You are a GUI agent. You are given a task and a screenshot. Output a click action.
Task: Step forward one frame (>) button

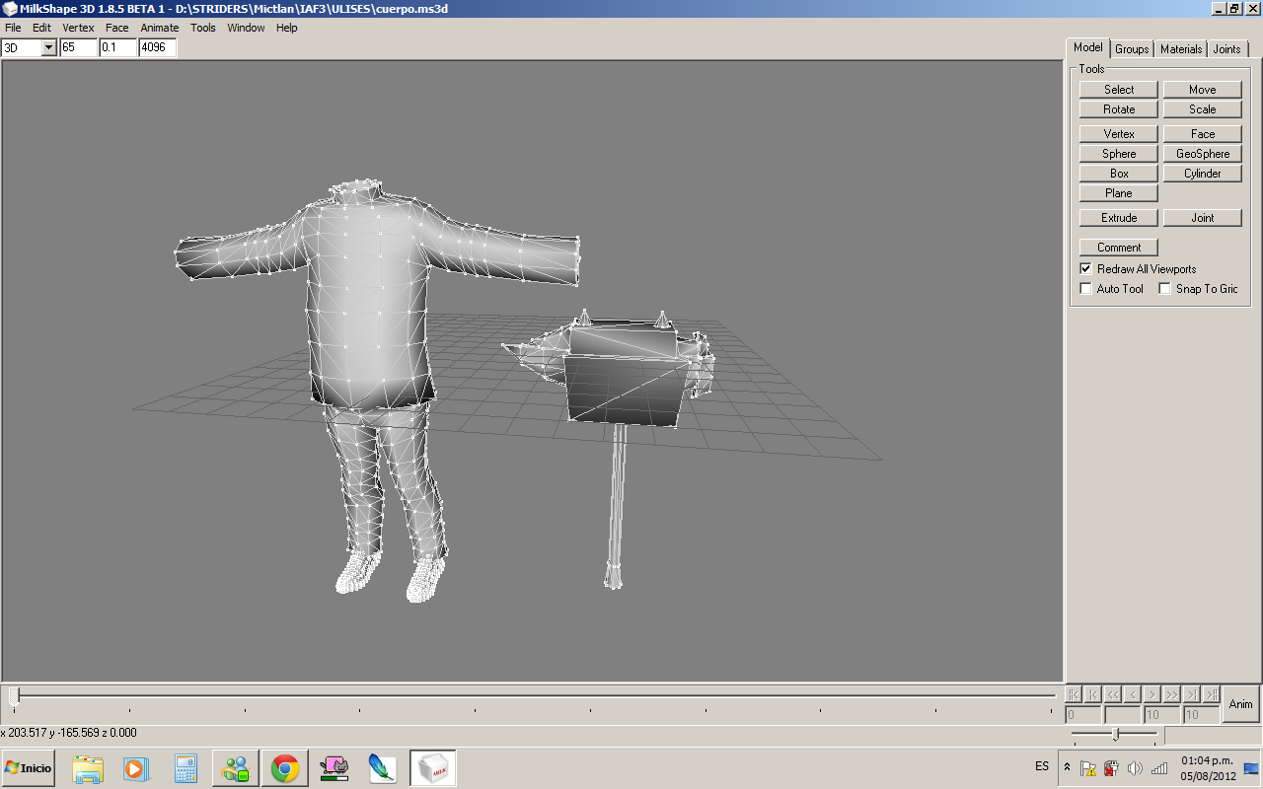pos(1152,694)
